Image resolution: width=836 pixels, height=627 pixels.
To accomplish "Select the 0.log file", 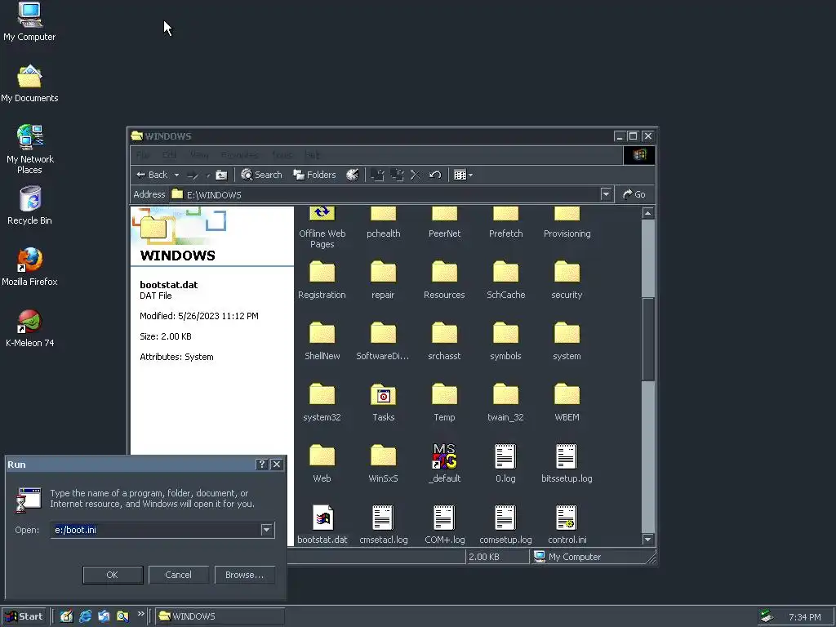I will 505,464.
